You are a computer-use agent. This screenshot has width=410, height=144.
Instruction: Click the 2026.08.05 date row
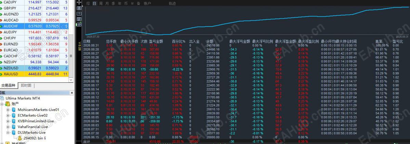click(91, 117)
